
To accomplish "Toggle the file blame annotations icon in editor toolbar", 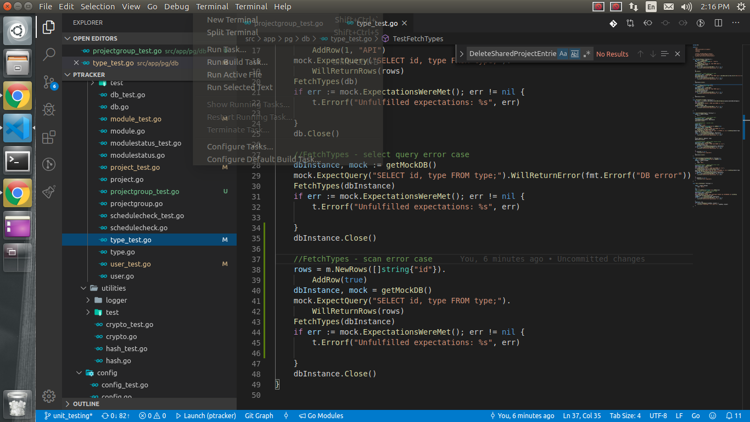I will pos(701,23).
